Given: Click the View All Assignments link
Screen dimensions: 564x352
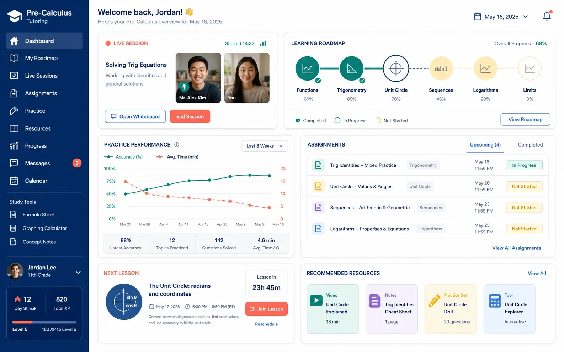Looking at the screenshot, I should pyautogui.click(x=516, y=248).
